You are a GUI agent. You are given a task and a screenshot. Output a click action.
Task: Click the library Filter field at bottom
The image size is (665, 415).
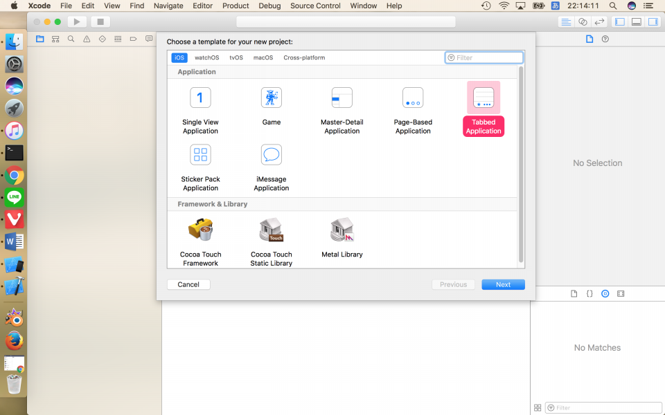603,407
